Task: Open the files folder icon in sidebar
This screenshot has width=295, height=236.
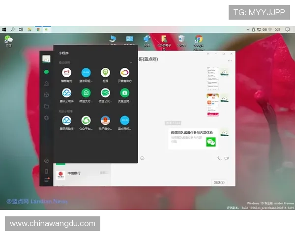Action: (46, 106)
